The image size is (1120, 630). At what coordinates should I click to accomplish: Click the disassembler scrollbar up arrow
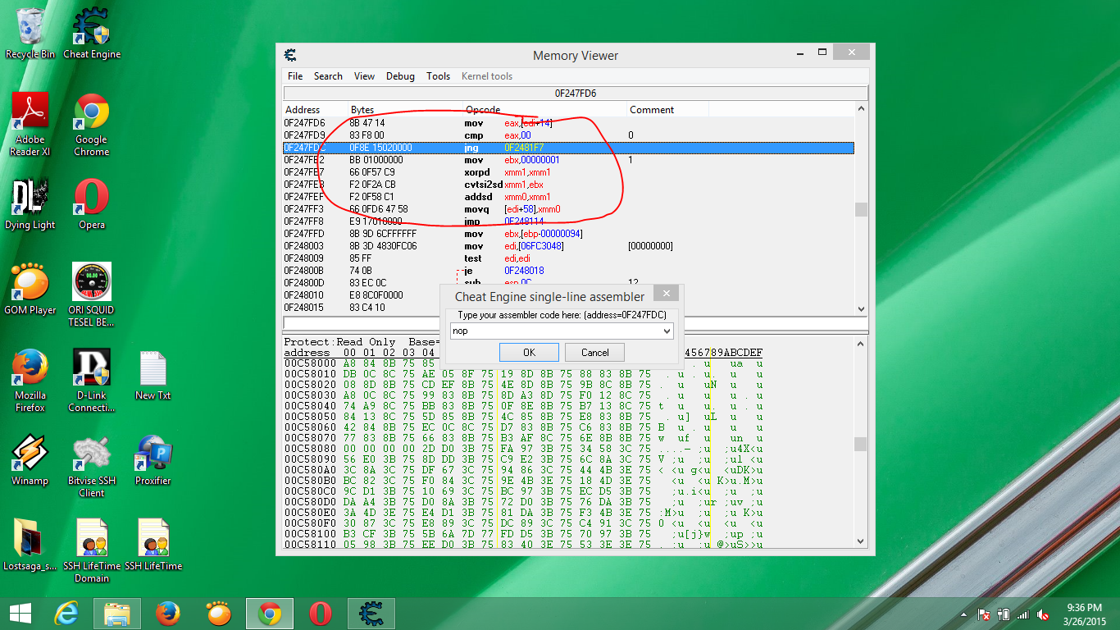click(x=861, y=109)
